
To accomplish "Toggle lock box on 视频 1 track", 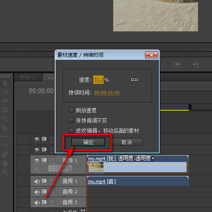I will click(52, 160).
